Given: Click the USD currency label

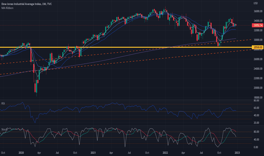Looking at the screenshot, I should (256, 3).
